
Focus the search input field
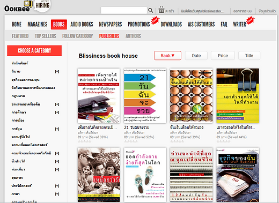click(124, 10)
